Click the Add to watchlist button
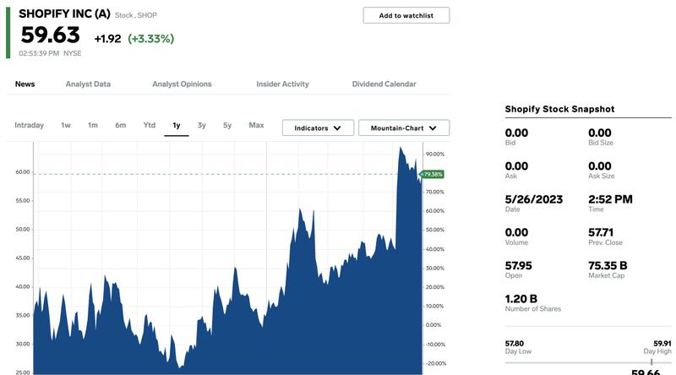676x375 pixels. (x=406, y=15)
